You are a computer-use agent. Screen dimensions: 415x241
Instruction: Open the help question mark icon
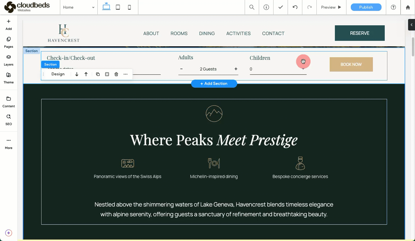click(x=393, y=7)
